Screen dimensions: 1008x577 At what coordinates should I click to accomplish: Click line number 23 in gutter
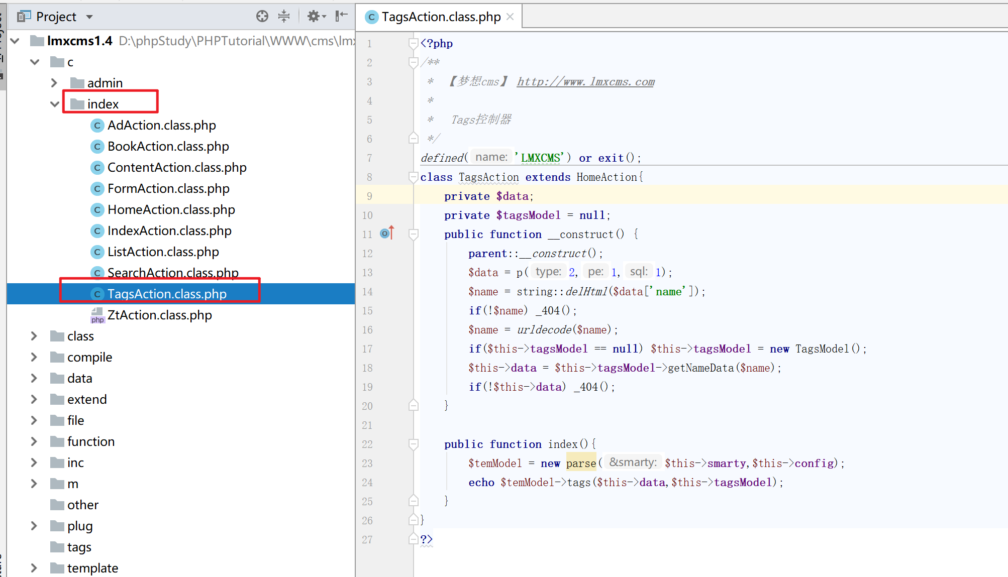tap(367, 464)
